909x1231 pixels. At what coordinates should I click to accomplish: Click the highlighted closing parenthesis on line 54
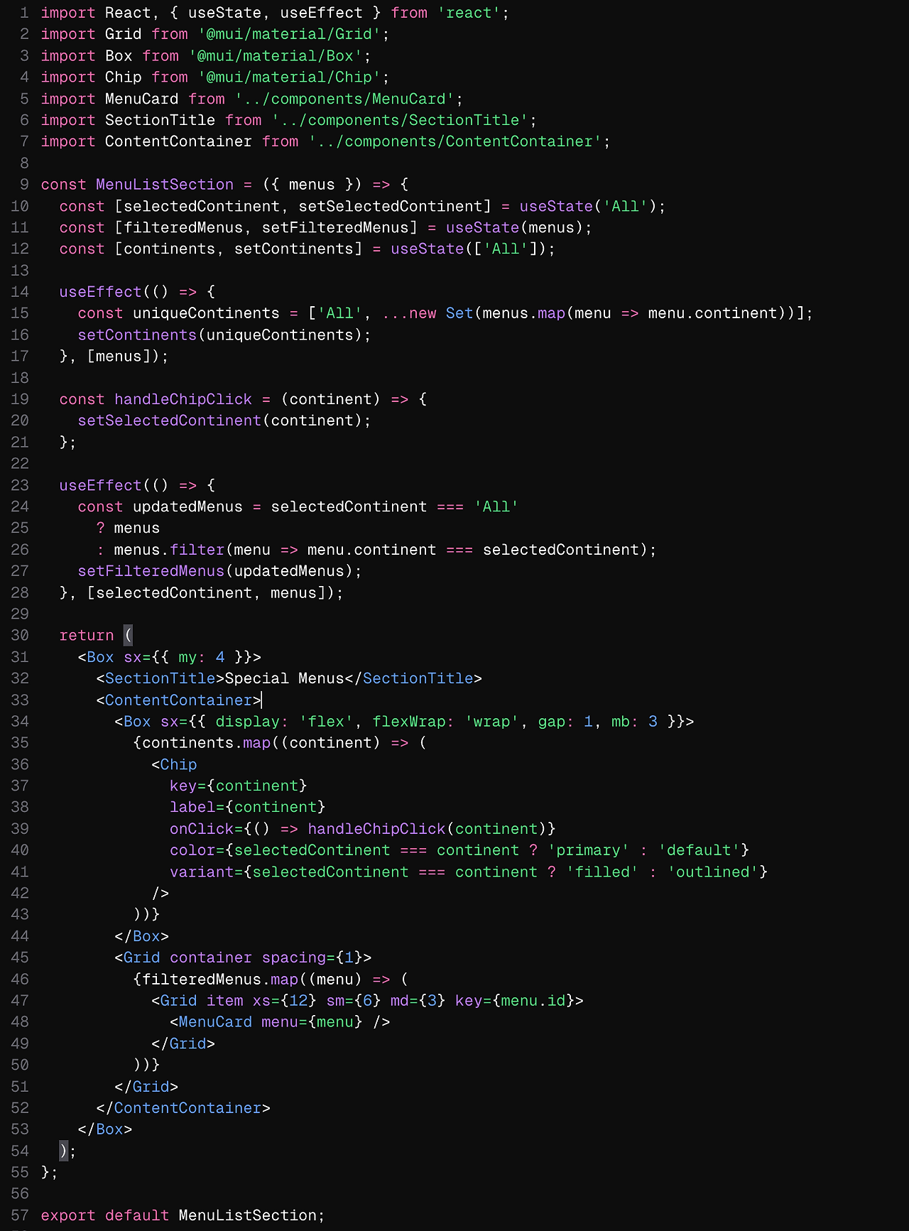tap(64, 1151)
